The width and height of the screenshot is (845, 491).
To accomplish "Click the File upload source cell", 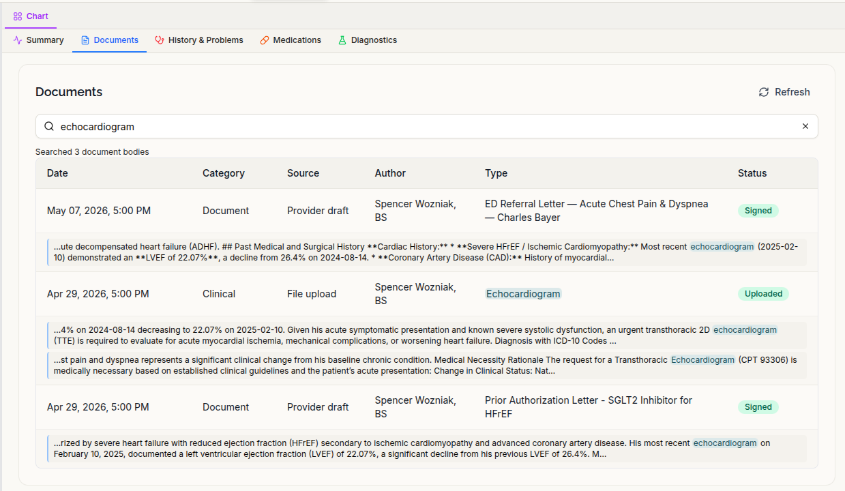I will coord(312,294).
